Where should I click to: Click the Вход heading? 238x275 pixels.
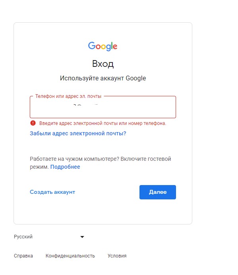coord(103,64)
